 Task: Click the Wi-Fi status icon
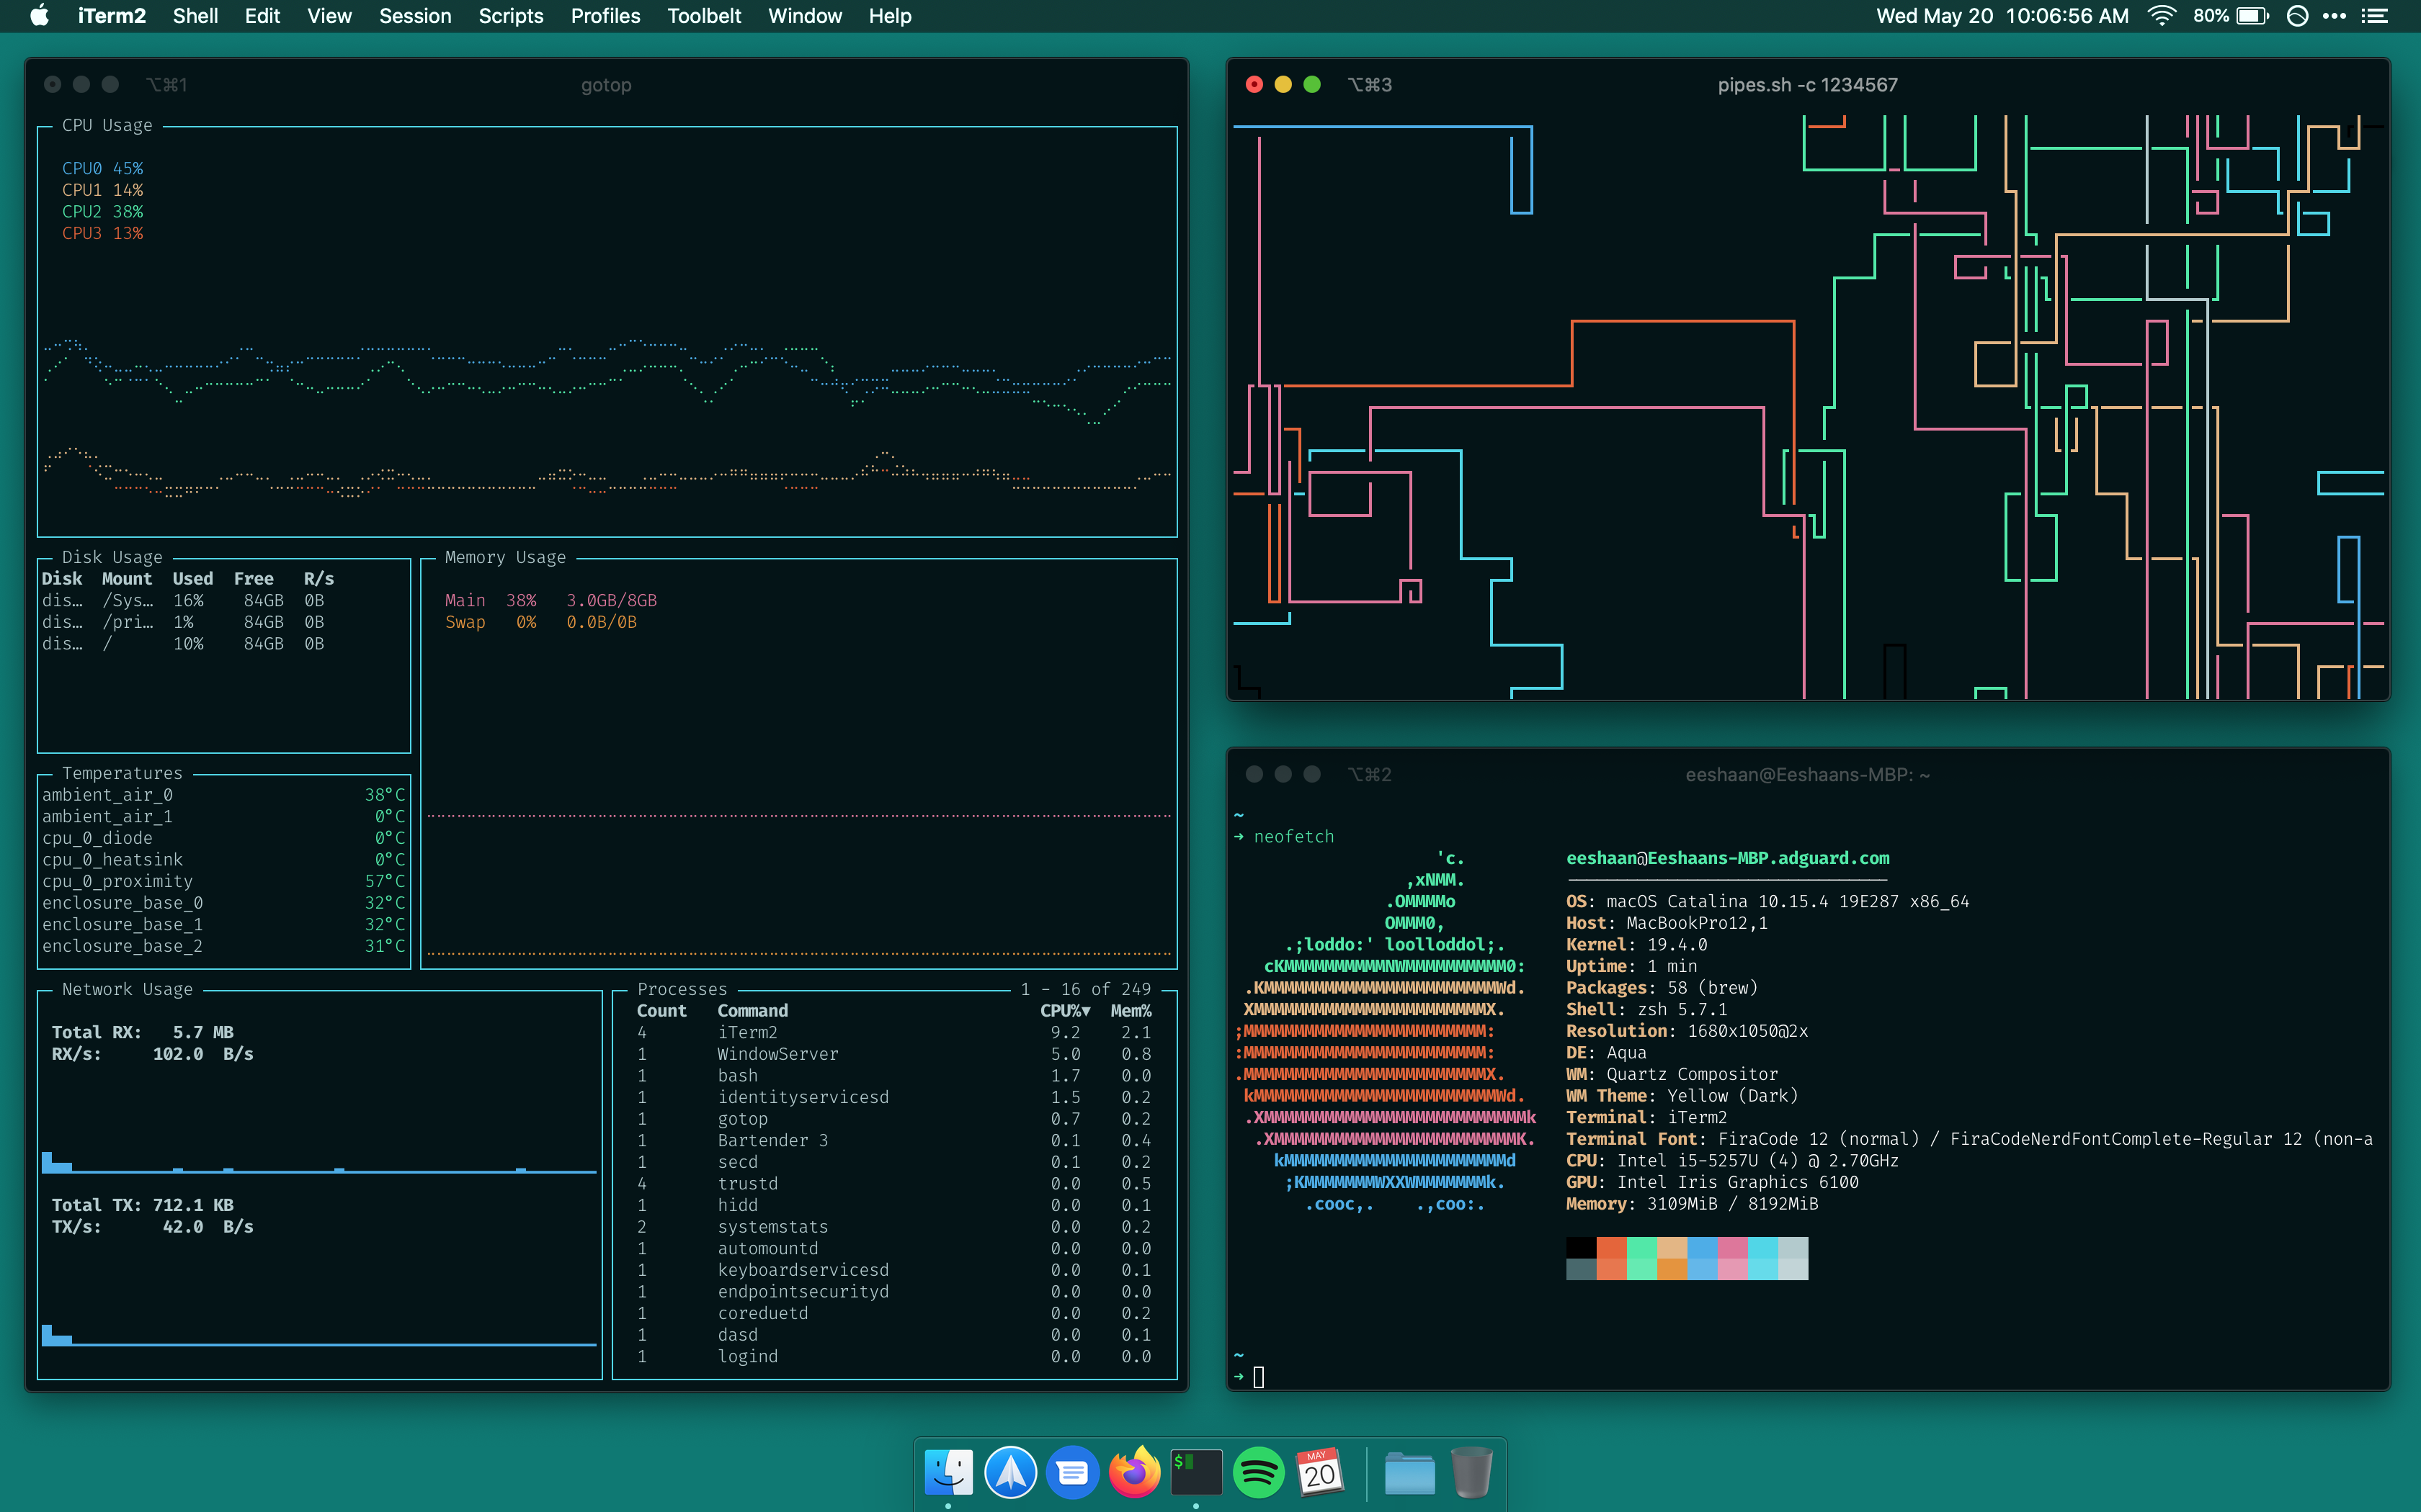2162,16
